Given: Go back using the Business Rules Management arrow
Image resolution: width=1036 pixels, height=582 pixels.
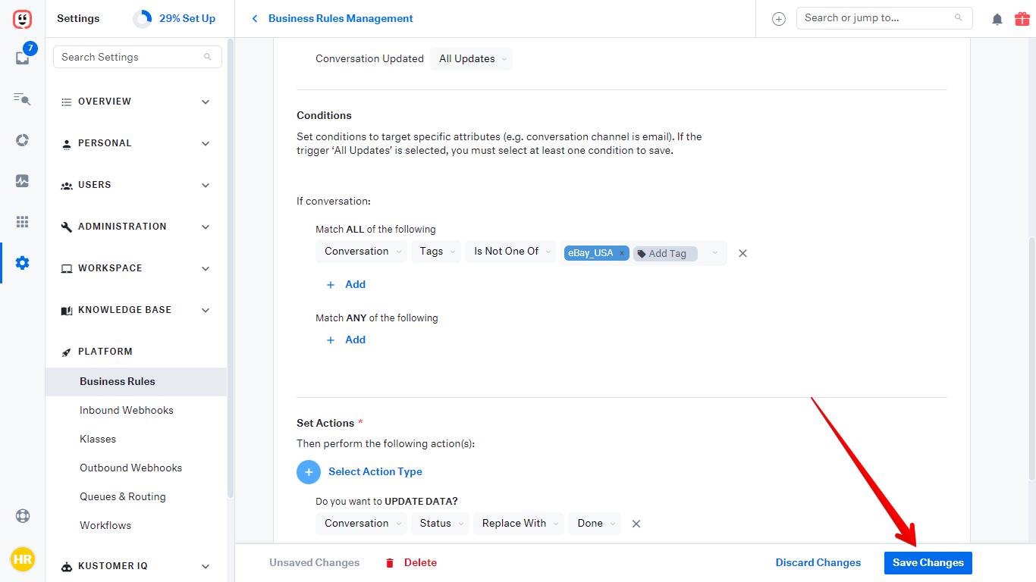Looking at the screenshot, I should (x=255, y=19).
